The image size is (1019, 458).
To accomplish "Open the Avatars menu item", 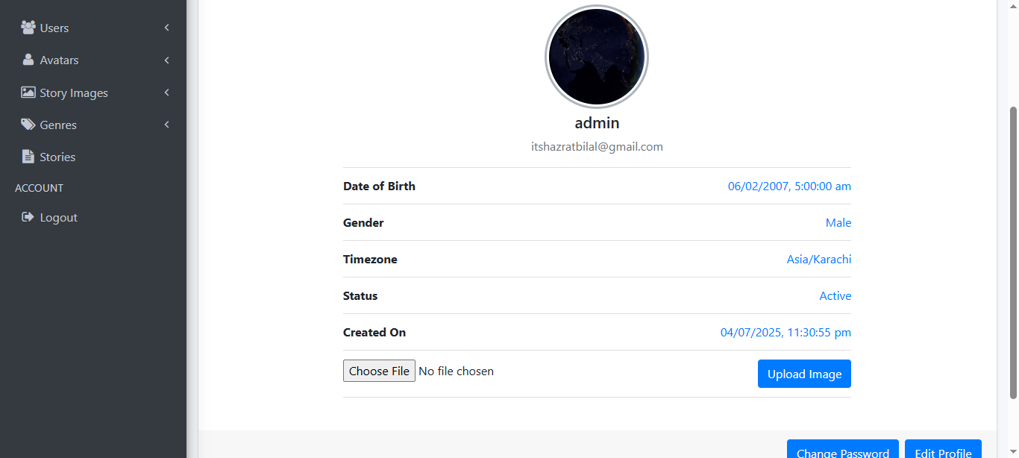I will click(x=93, y=60).
